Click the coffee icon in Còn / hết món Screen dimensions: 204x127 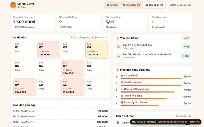coord(118,123)
